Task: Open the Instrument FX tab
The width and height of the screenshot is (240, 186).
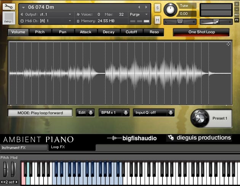Action: (24, 148)
